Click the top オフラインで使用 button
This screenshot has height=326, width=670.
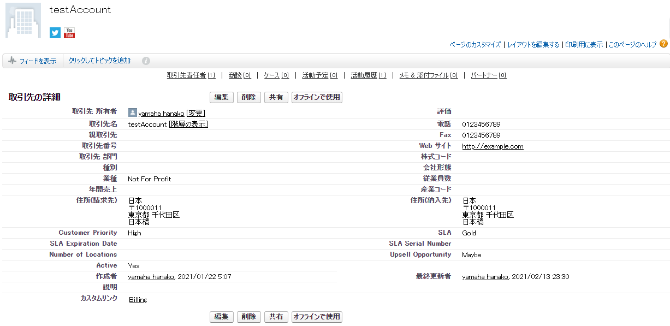(317, 97)
